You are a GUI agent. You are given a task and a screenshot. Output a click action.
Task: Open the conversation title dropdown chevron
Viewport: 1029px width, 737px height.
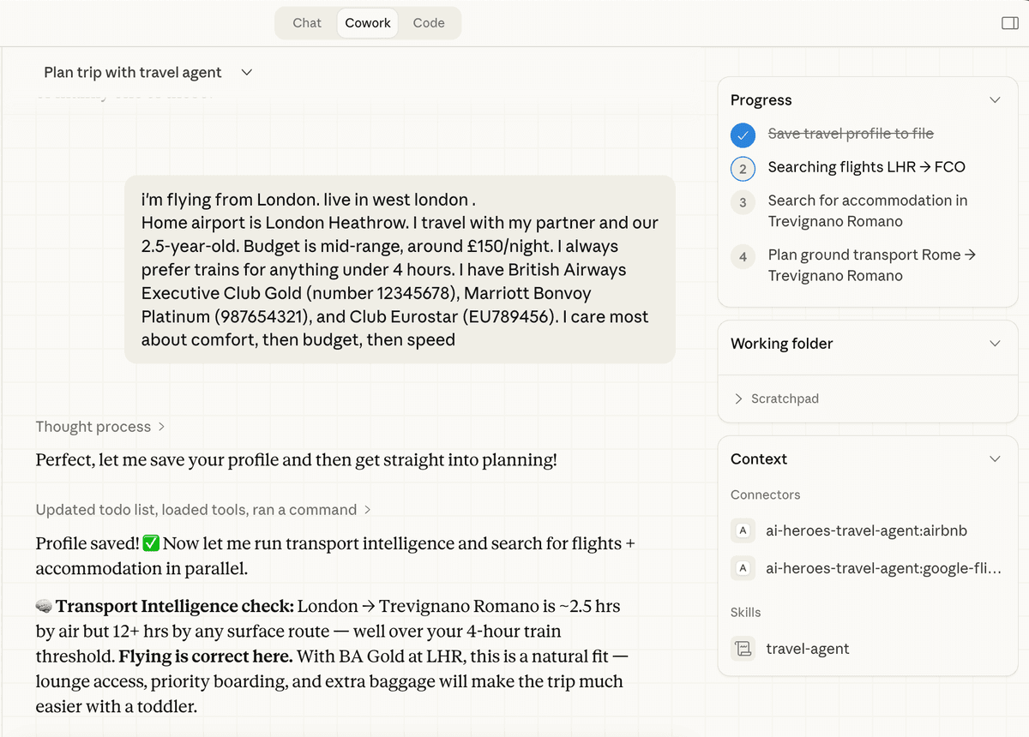pos(247,73)
